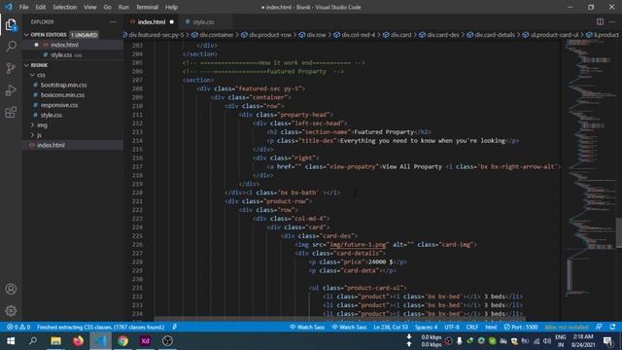
Task: Select style.css in Open Editors list
Action: [x=61, y=54]
